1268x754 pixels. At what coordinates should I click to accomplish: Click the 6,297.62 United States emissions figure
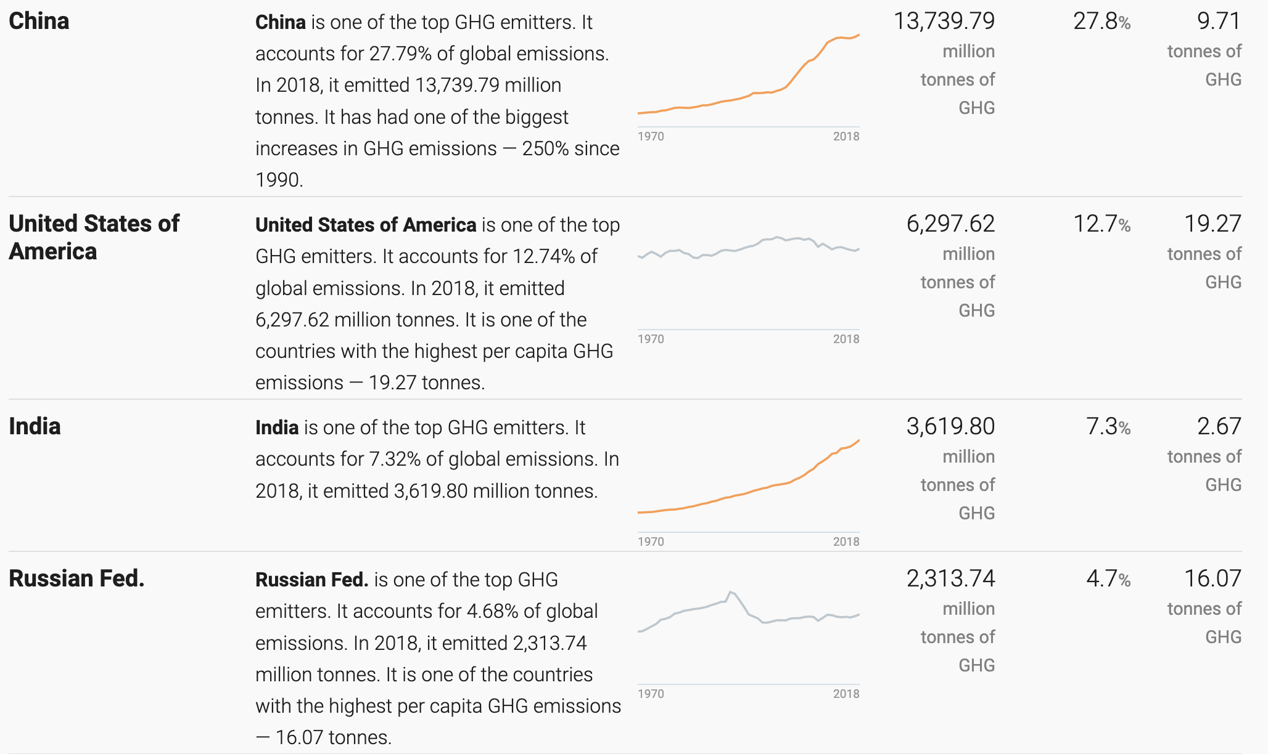point(950,224)
